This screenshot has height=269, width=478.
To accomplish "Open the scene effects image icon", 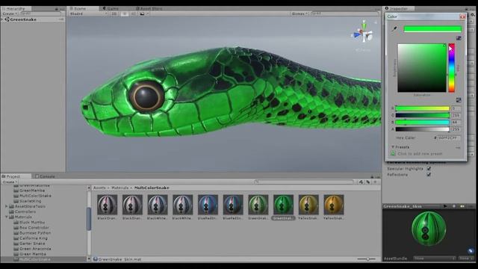I will tap(142, 13).
